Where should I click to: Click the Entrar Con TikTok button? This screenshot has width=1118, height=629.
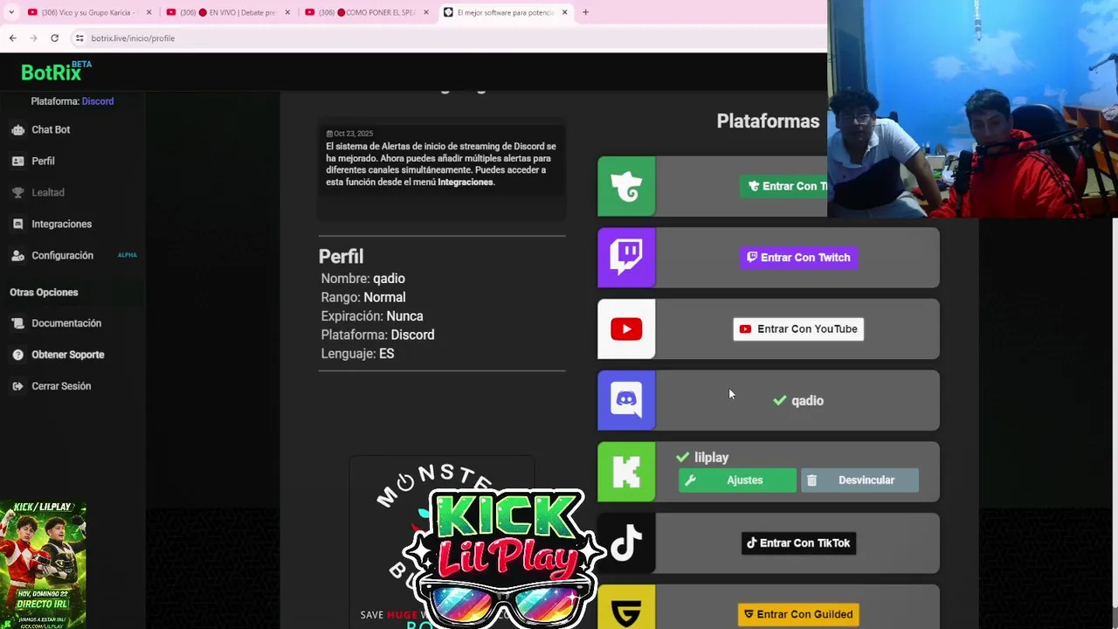pos(798,543)
